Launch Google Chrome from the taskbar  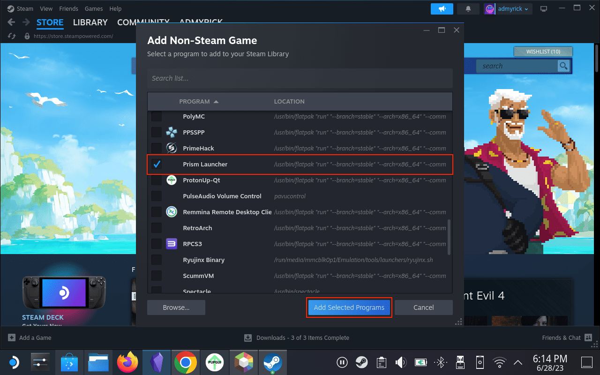185,362
